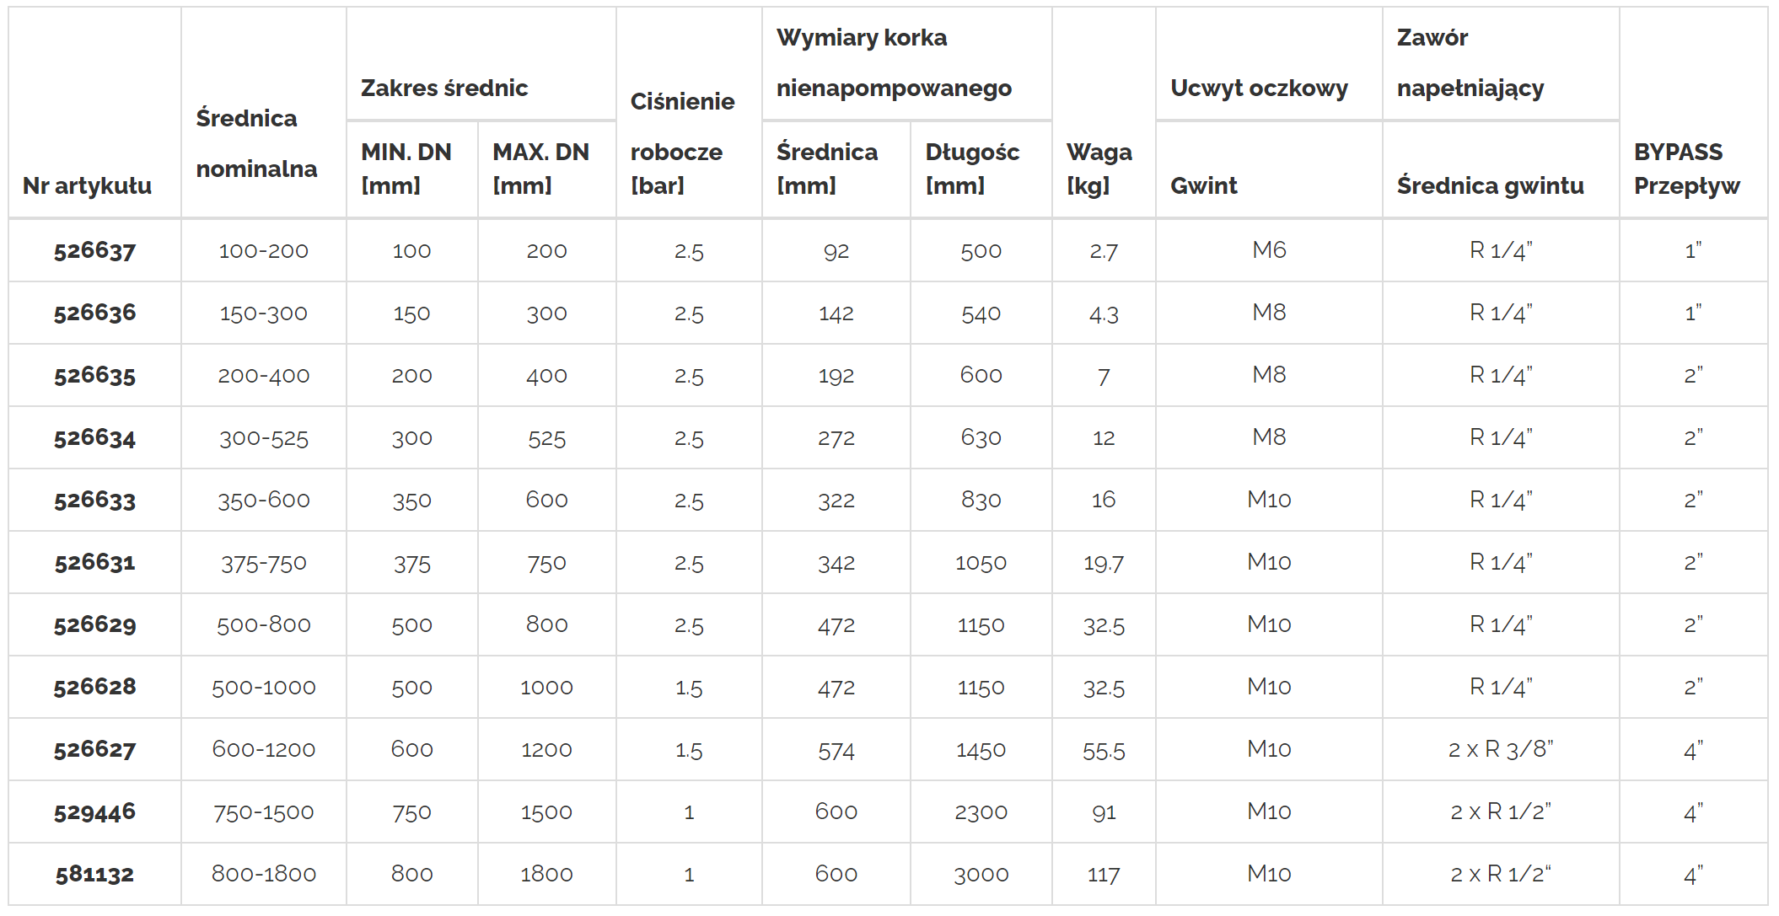The image size is (1779, 916).
Task: Click the Nr artykułu column header
Action: coord(88,185)
